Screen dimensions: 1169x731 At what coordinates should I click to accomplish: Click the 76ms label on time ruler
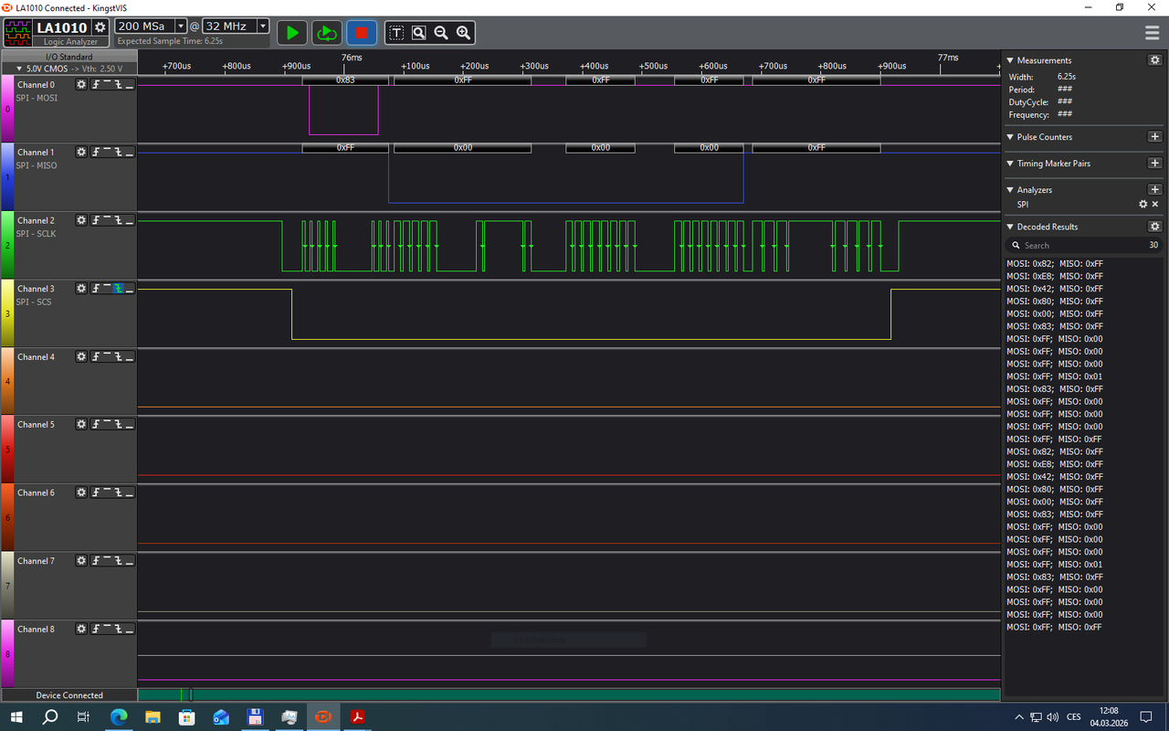pyautogui.click(x=352, y=58)
